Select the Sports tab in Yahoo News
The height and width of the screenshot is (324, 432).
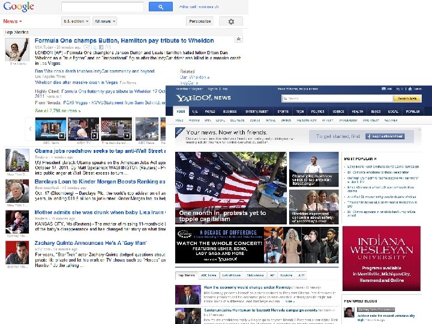pos(283,112)
